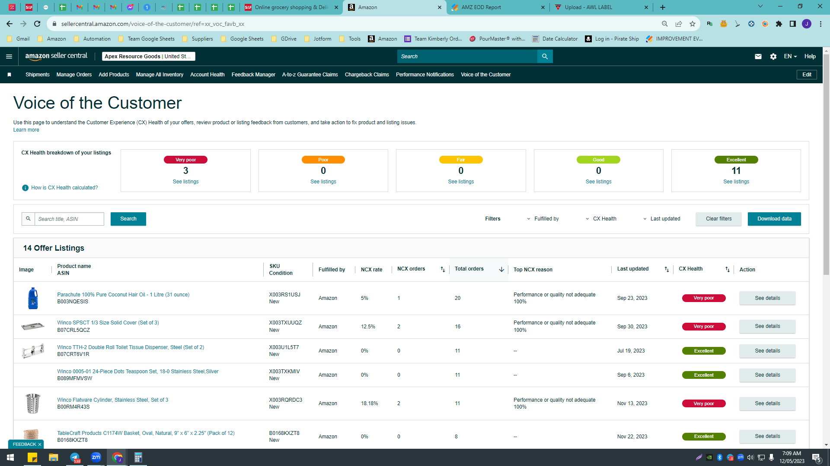Open the Learn more link
830x466 pixels.
pos(26,130)
